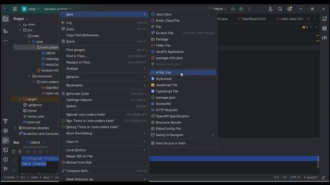The height and width of the screenshot is (185, 330).
Task: Click the Run console vertical scrollbar
Action: 318,162
